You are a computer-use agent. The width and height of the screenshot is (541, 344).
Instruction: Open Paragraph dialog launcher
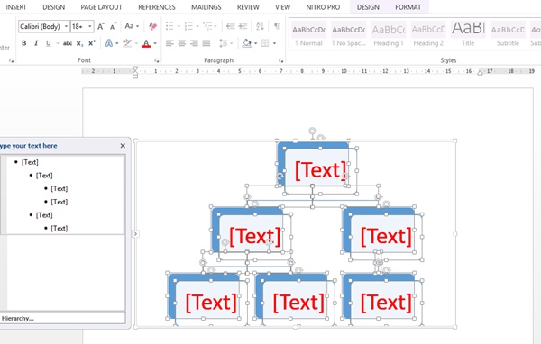[280, 60]
